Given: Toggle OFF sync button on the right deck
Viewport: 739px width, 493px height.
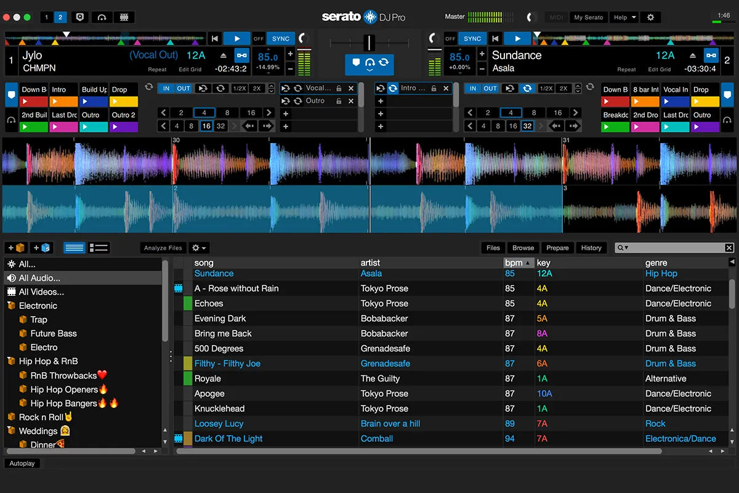Looking at the screenshot, I should pyautogui.click(x=450, y=38).
